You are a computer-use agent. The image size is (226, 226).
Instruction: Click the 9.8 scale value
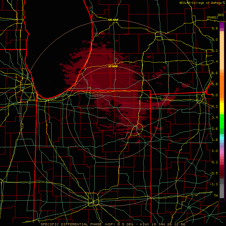point(215,28)
